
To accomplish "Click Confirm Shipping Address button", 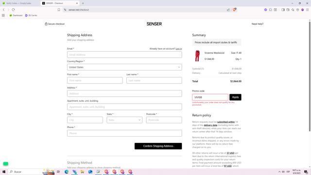I will pos(158,146).
